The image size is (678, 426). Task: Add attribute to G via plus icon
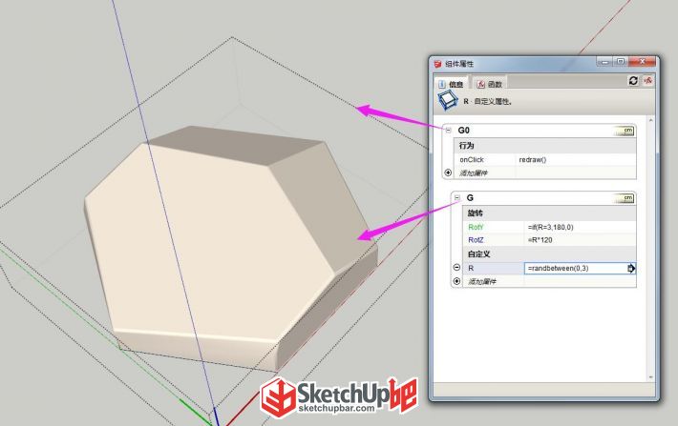(x=456, y=281)
